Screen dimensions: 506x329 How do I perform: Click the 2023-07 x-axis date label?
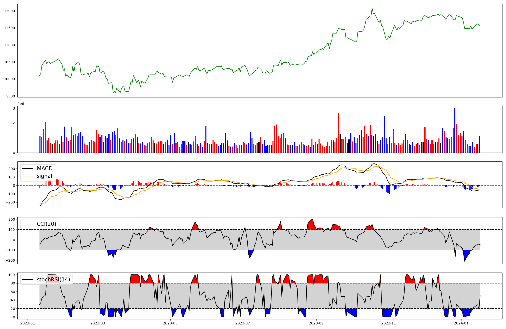pos(243,323)
